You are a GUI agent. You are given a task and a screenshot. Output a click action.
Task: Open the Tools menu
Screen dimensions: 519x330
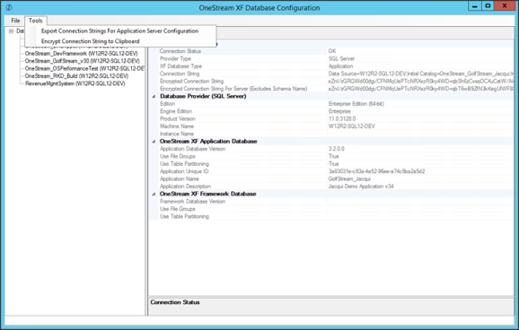tap(35, 21)
